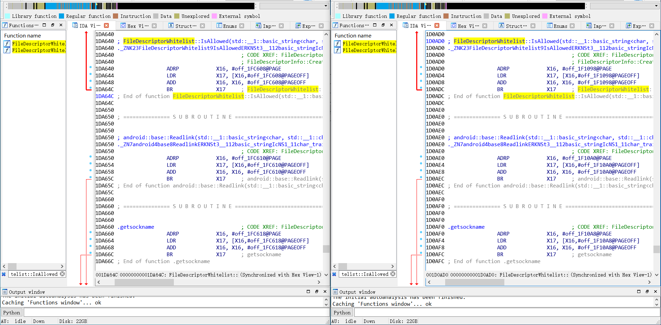661x325 pixels.
Task: Close the IDA View tab in left window
Action: coord(106,25)
